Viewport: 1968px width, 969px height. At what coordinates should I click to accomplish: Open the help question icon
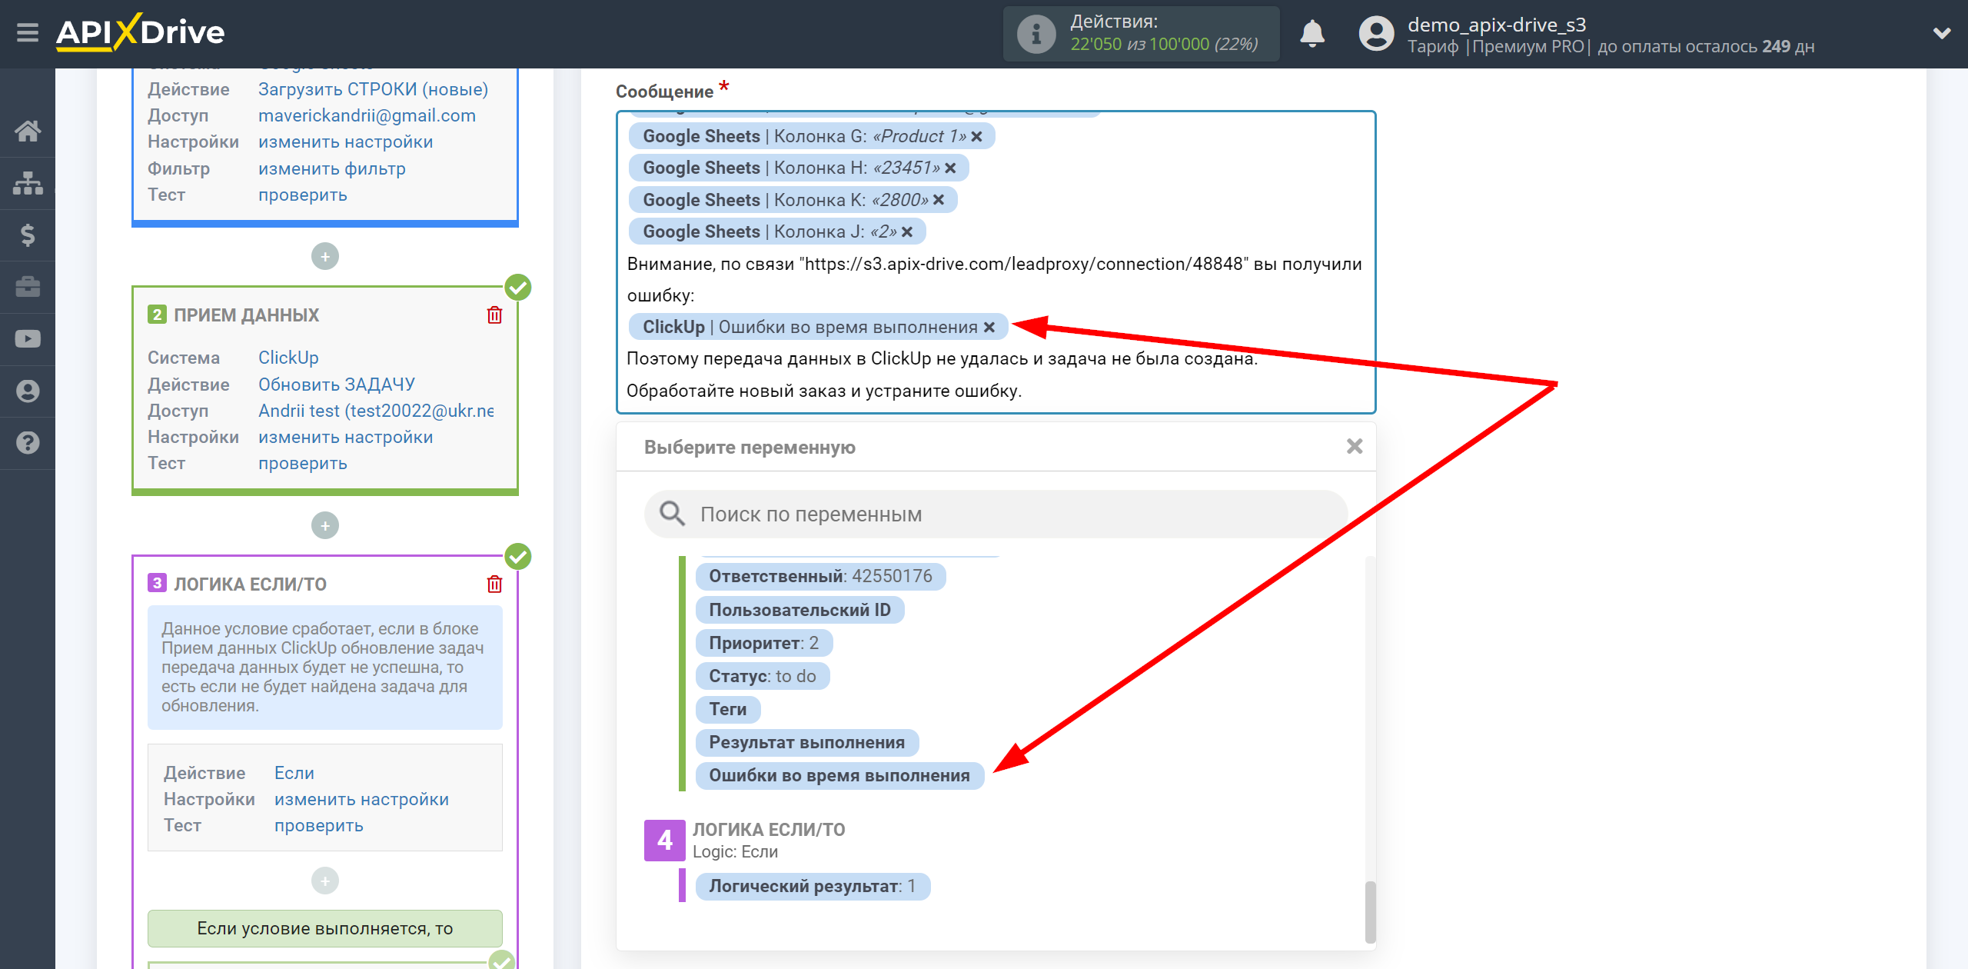(28, 443)
